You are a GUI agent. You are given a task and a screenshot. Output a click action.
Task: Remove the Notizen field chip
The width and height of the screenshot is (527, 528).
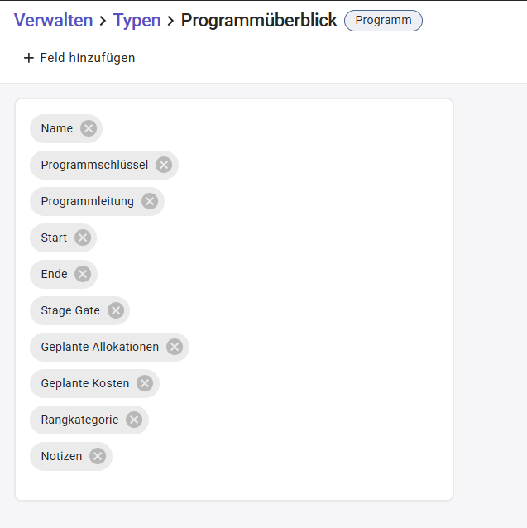[x=98, y=456]
